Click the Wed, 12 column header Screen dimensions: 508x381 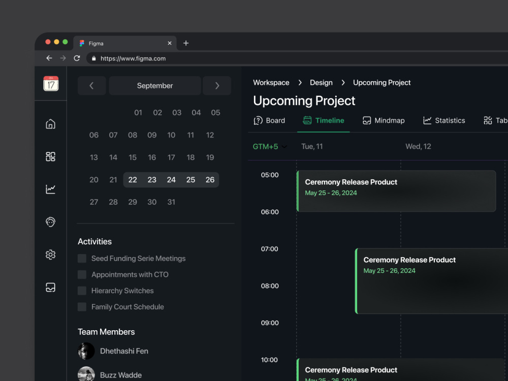[418, 146]
